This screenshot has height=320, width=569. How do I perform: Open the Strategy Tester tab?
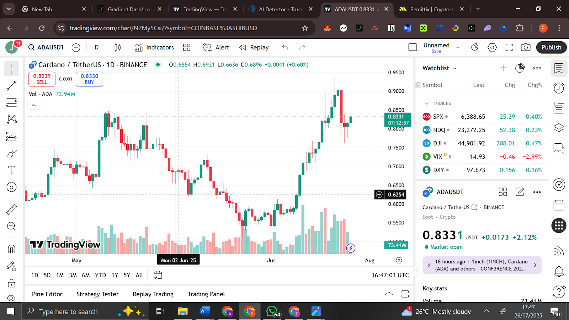click(x=97, y=294)
